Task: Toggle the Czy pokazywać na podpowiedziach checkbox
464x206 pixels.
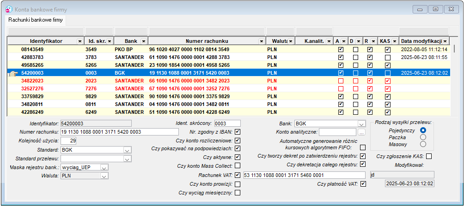Action: point(238,148)
